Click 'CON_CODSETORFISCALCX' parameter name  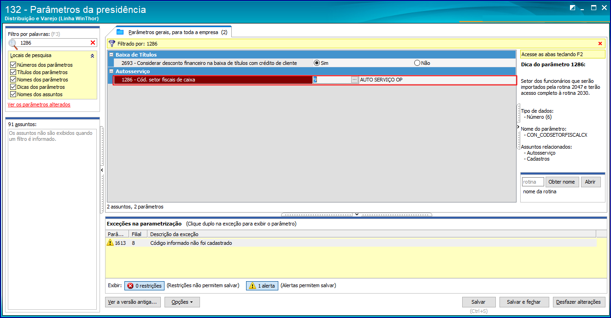[x=557, y=135]
